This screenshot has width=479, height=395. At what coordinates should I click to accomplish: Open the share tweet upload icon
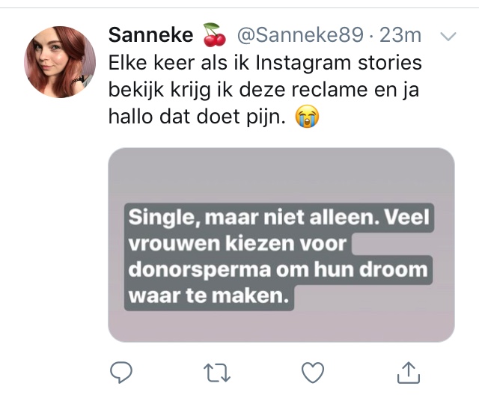pyautogui.click(x=409, y=372)
